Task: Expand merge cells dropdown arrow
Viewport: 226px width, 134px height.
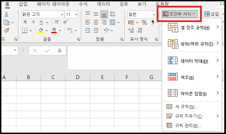Action: click(x=118, y=22)
